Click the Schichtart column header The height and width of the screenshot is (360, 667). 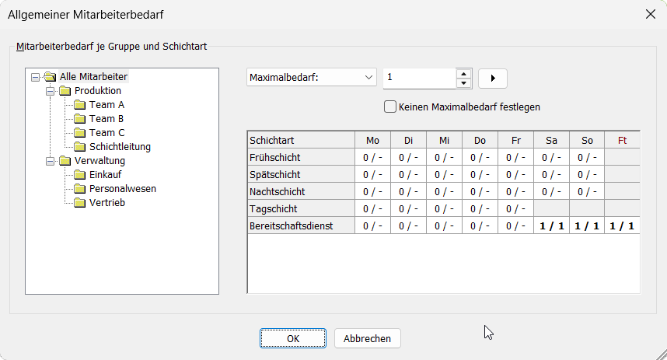pyautogui.click(x=301, y=140)
